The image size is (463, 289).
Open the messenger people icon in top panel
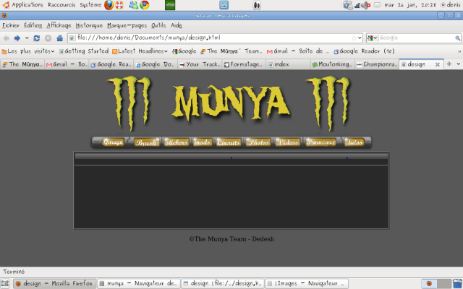[x=134, y=5]
